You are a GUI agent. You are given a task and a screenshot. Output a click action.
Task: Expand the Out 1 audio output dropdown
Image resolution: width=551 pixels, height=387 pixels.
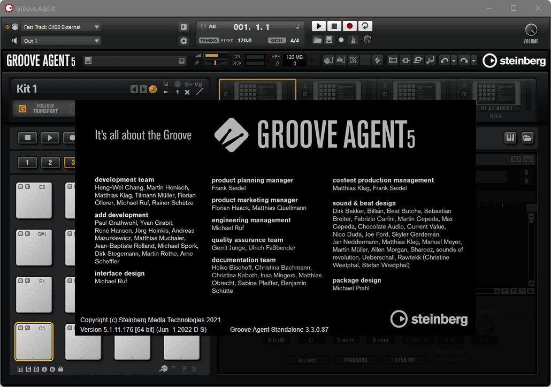coord(62,41)
